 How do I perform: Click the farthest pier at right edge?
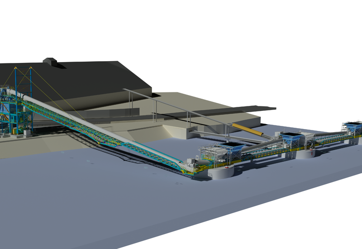point(353,140)
